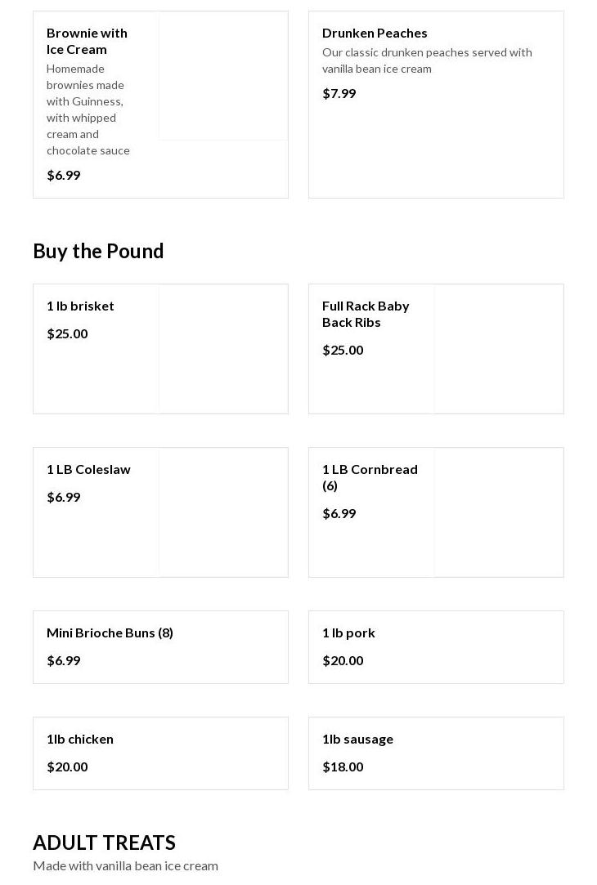Click the brownie description mentioning Guinness
This screenshot has width=597, height=885.
click(x=88, y=110)
